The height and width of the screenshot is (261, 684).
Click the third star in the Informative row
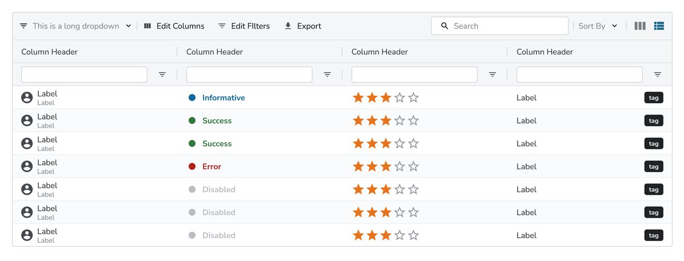[x=386, y=97]
